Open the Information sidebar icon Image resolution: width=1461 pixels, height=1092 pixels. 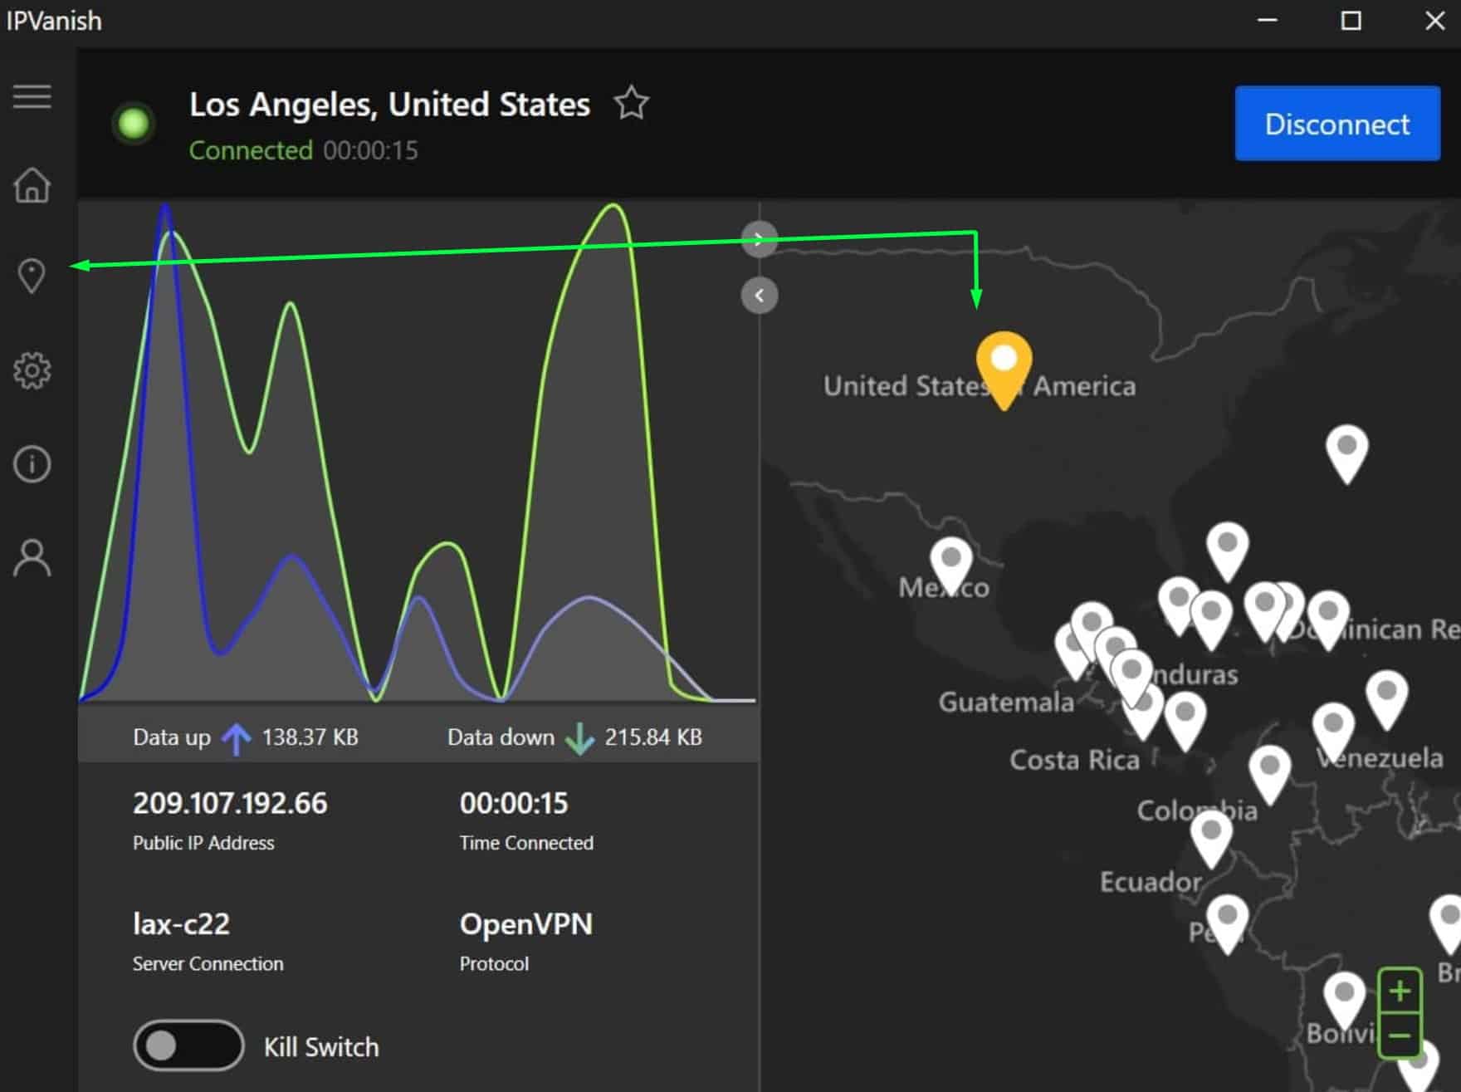pyautogui.click(x=32, y=463)
